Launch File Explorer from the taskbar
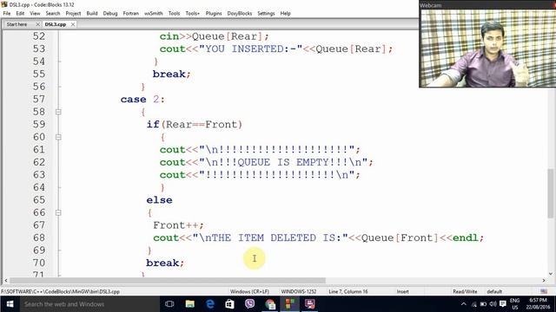Image resolution: width=556 pixels, height=312 pixels. click(189, 304)
